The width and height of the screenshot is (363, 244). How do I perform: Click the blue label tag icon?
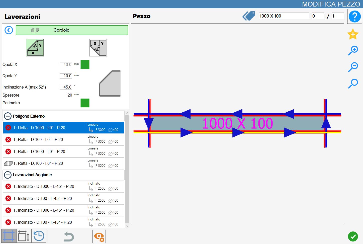[249, 16]
